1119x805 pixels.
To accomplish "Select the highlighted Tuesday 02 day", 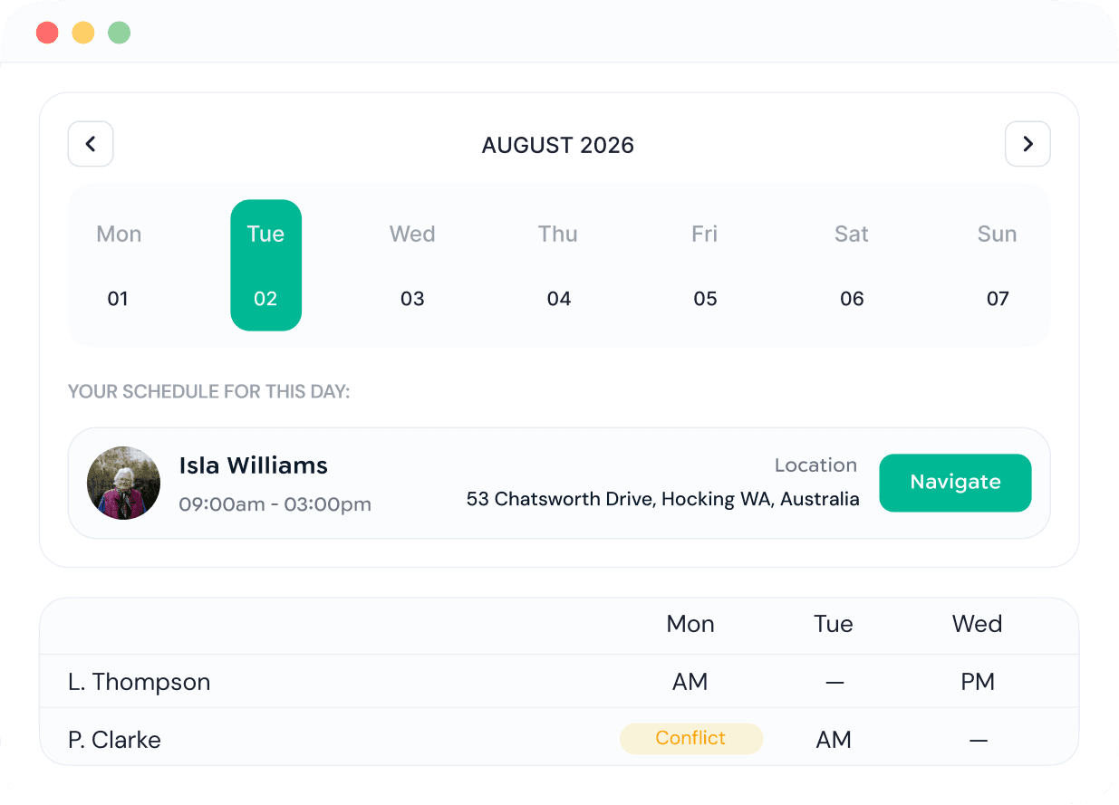I will (265, 265).
